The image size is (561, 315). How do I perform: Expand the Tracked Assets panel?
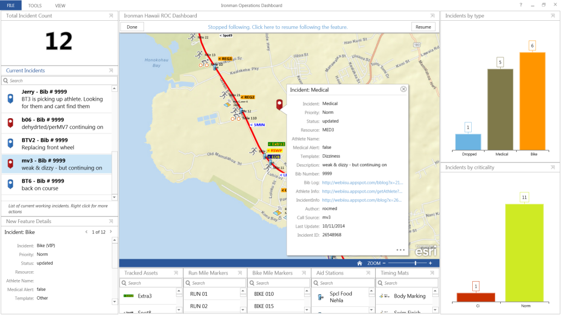[176, 273]
